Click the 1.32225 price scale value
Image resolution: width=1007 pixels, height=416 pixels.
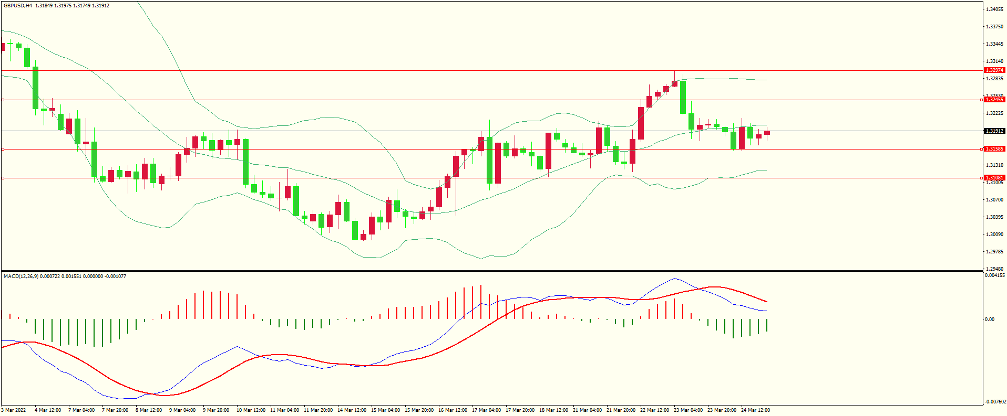[994, 113]
